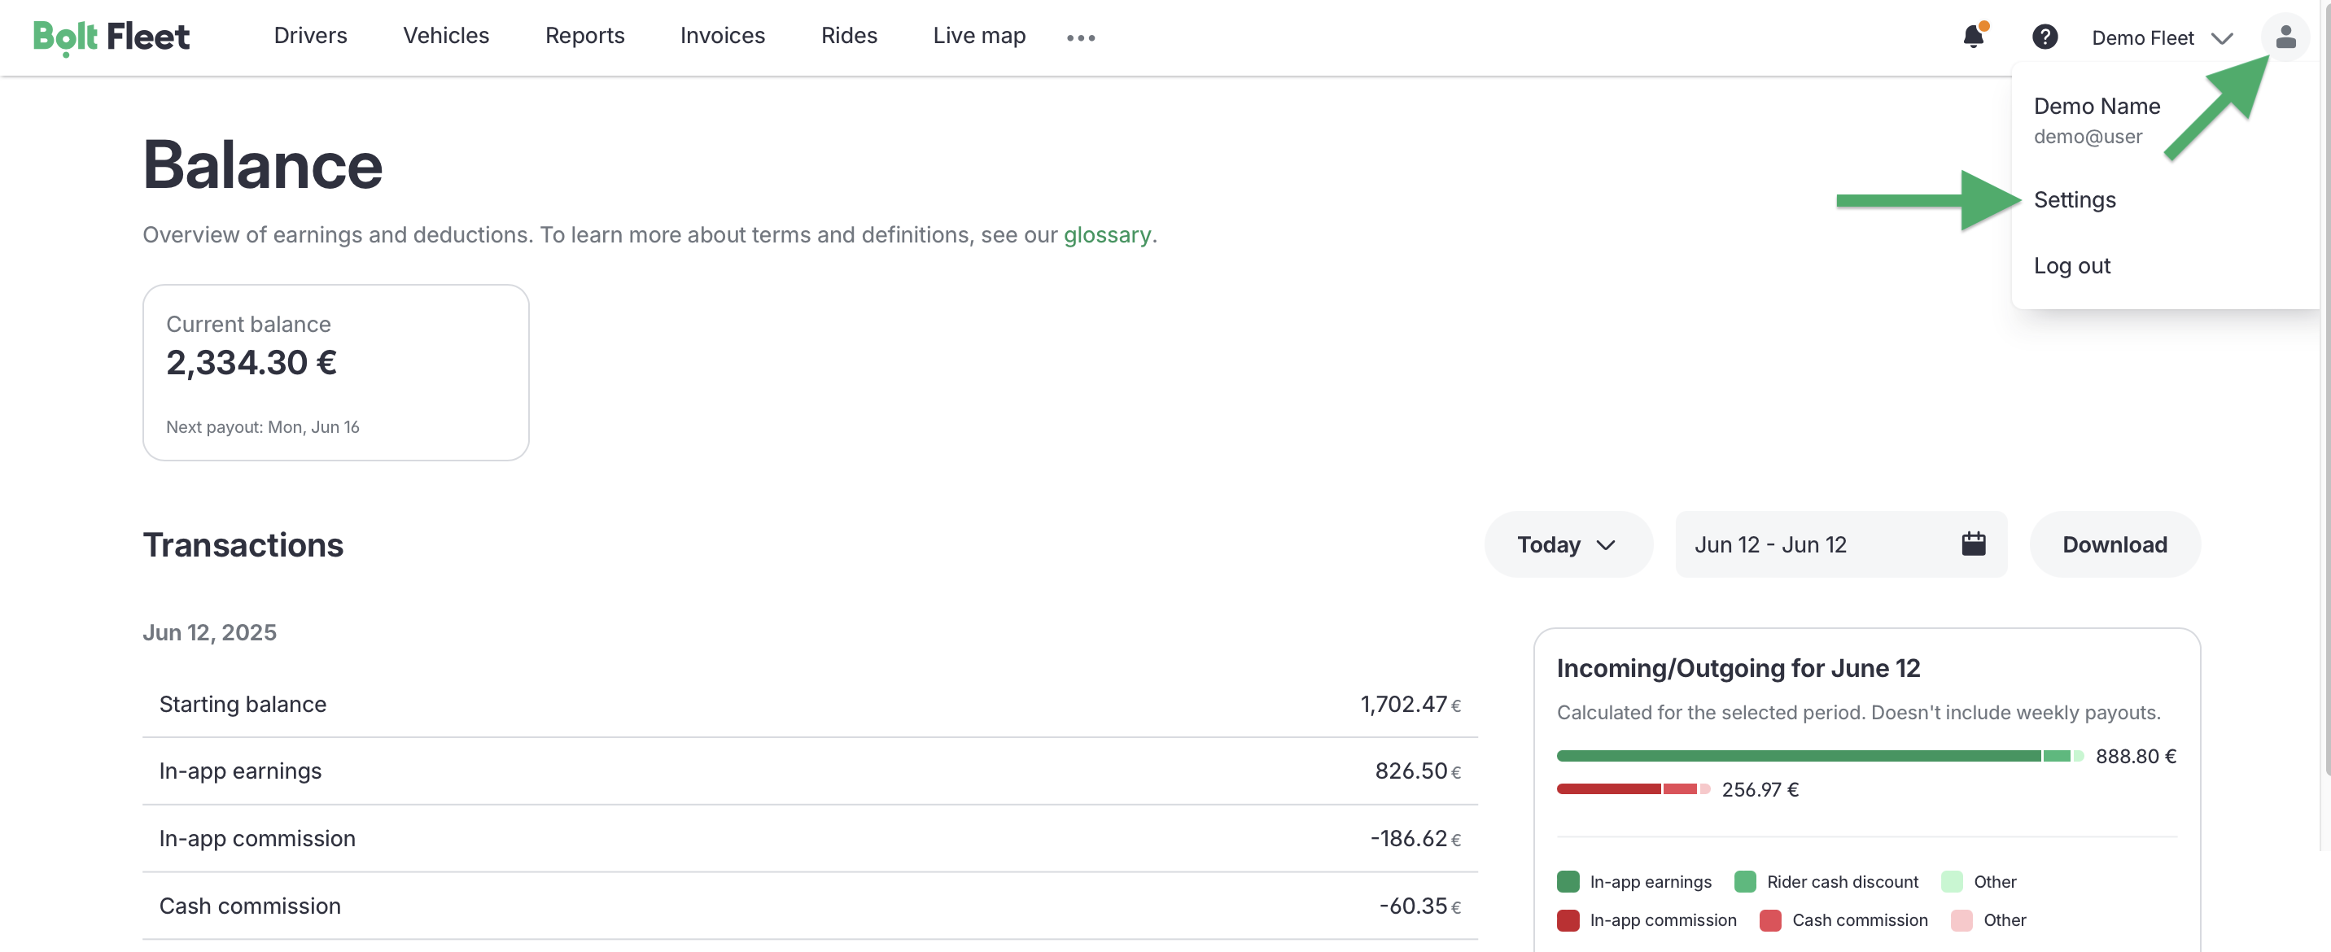Select Settings in profile menu
Viewport: 2331px width, 952px height.
click(x=2075, y=199)
